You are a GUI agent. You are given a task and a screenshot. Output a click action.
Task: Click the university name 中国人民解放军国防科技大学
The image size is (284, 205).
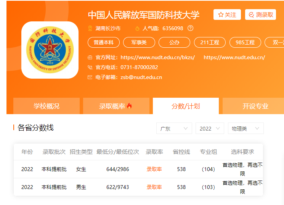point(144,15)
